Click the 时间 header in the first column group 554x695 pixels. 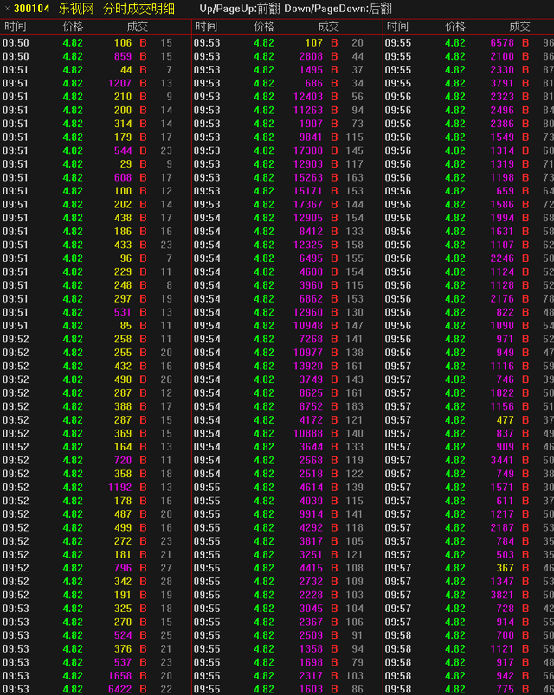[x=16, y=27]
